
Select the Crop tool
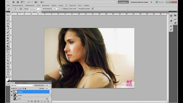coord(8,27)
